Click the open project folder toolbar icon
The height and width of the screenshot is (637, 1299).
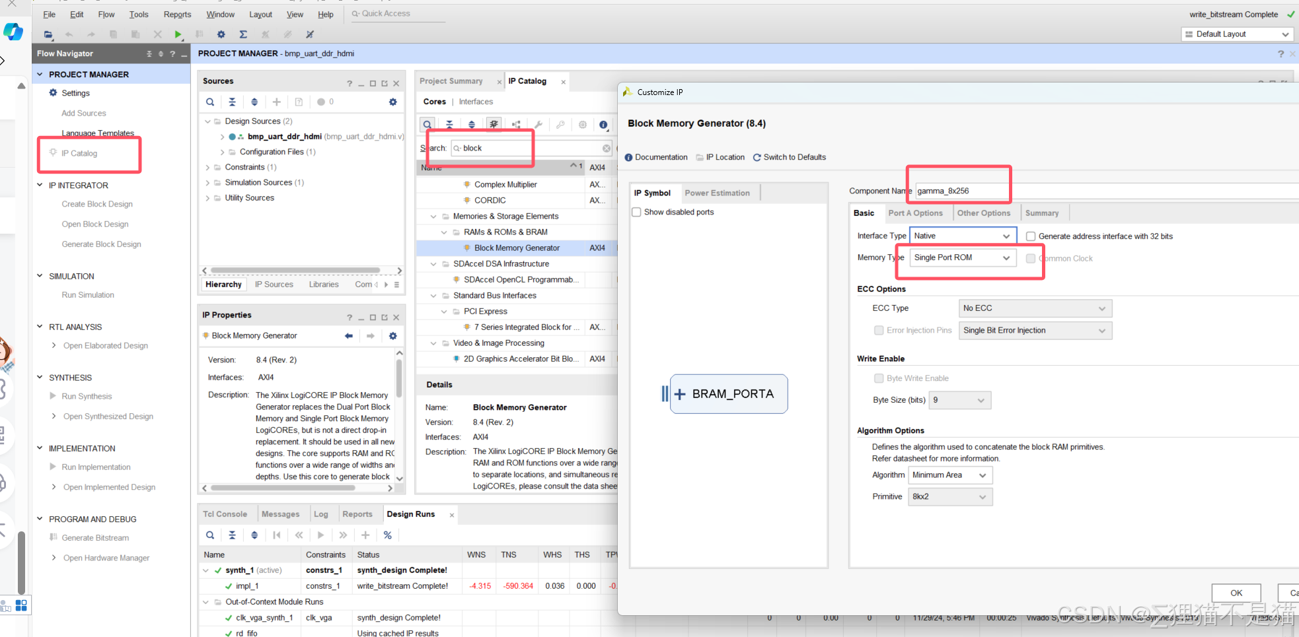click(48, 34)
